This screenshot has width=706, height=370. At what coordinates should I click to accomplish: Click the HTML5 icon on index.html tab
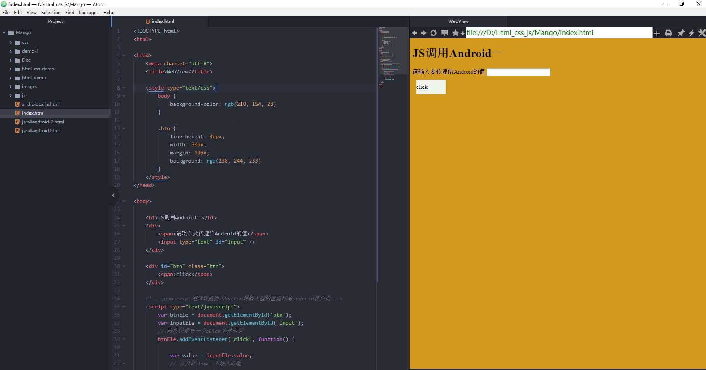(x=148, y=21)
